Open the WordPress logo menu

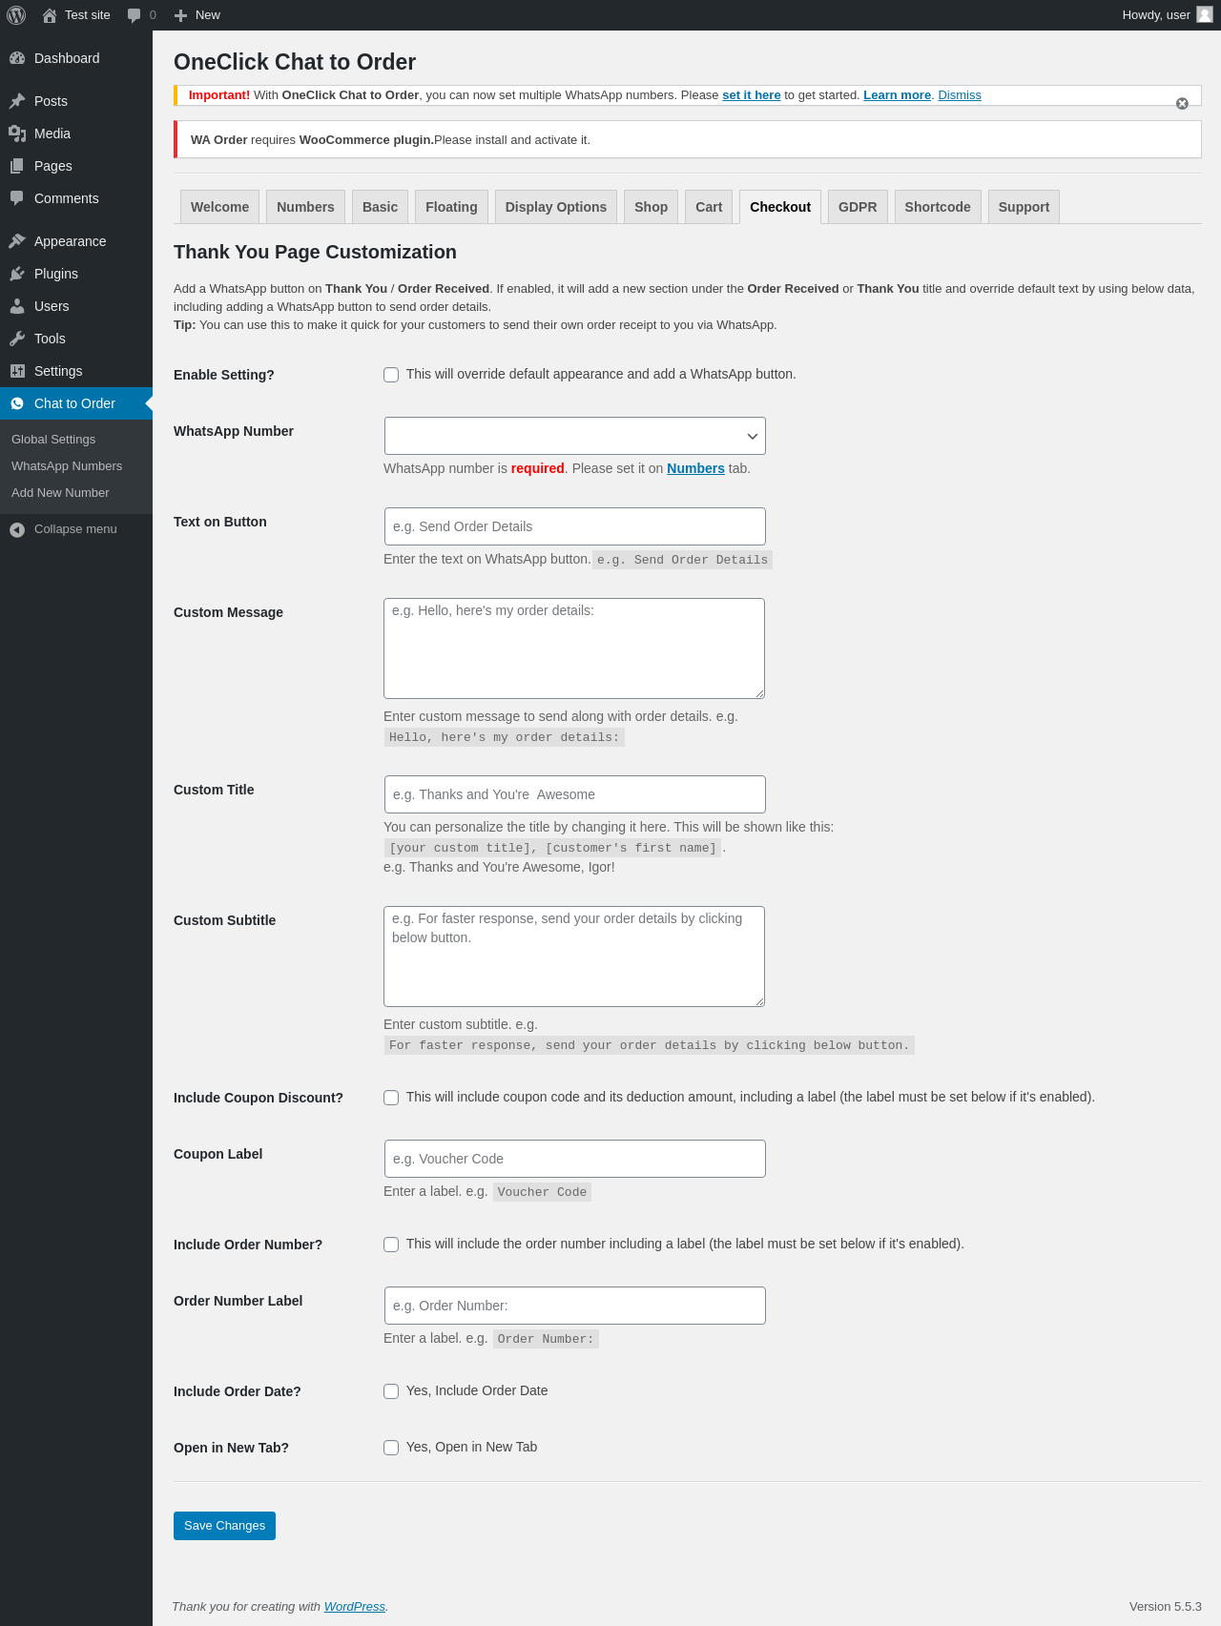(x=16, y=15)
